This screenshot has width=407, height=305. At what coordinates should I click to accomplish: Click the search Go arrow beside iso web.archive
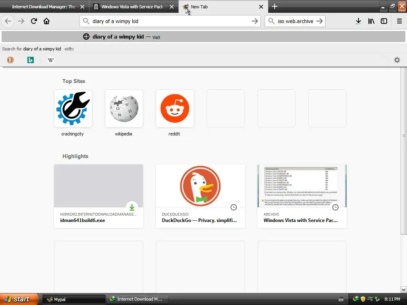pyautogui.click(x=320, y=21)
